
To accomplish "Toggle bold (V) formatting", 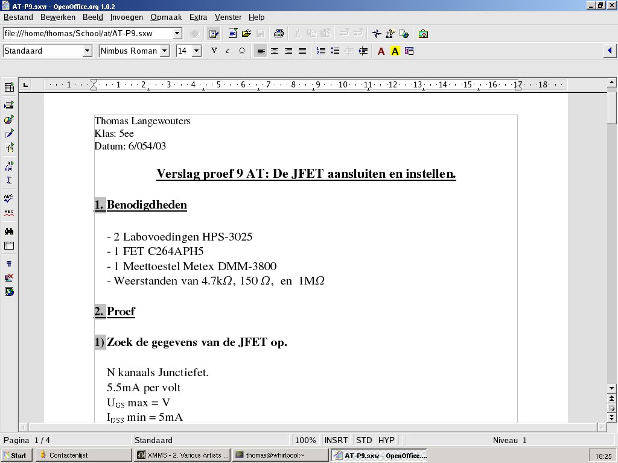I will (214, 51).
